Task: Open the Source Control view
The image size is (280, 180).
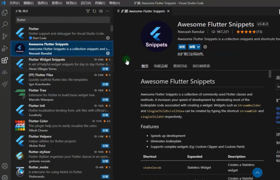Action: coord(5,36)
